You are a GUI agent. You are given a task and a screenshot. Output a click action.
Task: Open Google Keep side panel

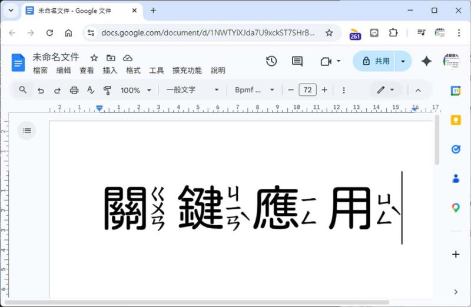pyautogui.click(x=456, y=120)
